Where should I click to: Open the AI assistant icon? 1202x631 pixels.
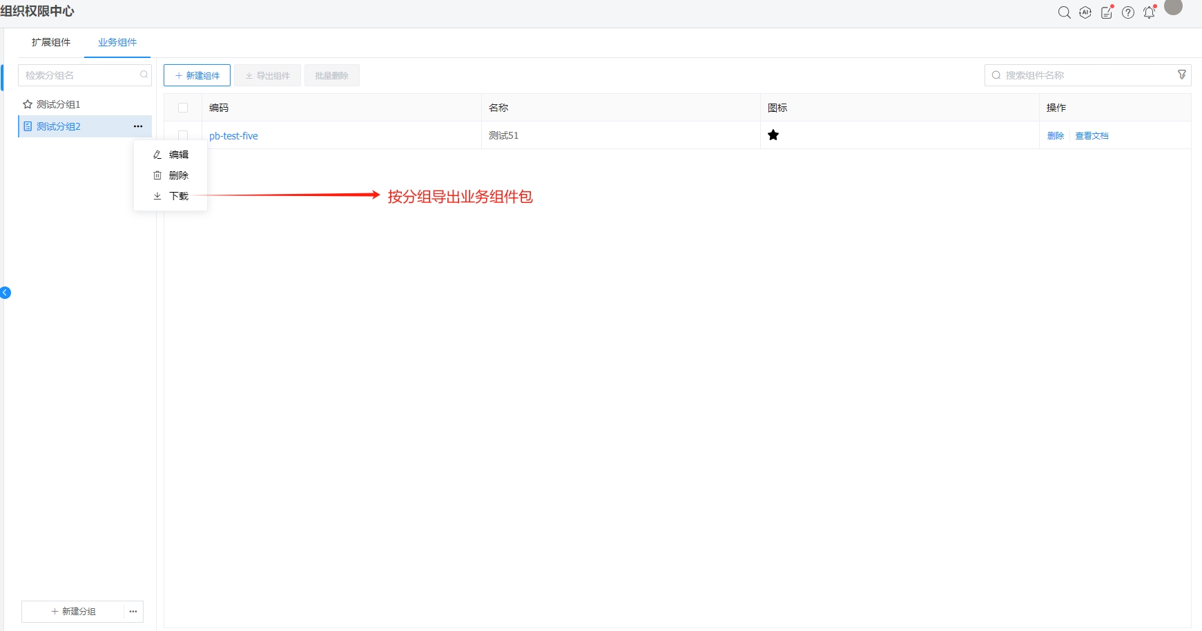click(1085, 12)
